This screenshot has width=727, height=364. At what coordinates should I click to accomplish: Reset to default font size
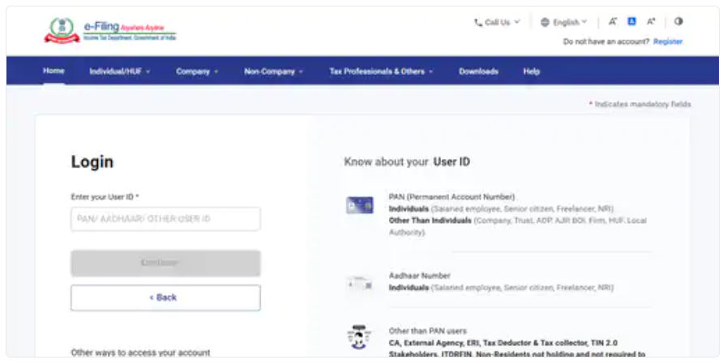pyautogui.click(x=632, y=22)
